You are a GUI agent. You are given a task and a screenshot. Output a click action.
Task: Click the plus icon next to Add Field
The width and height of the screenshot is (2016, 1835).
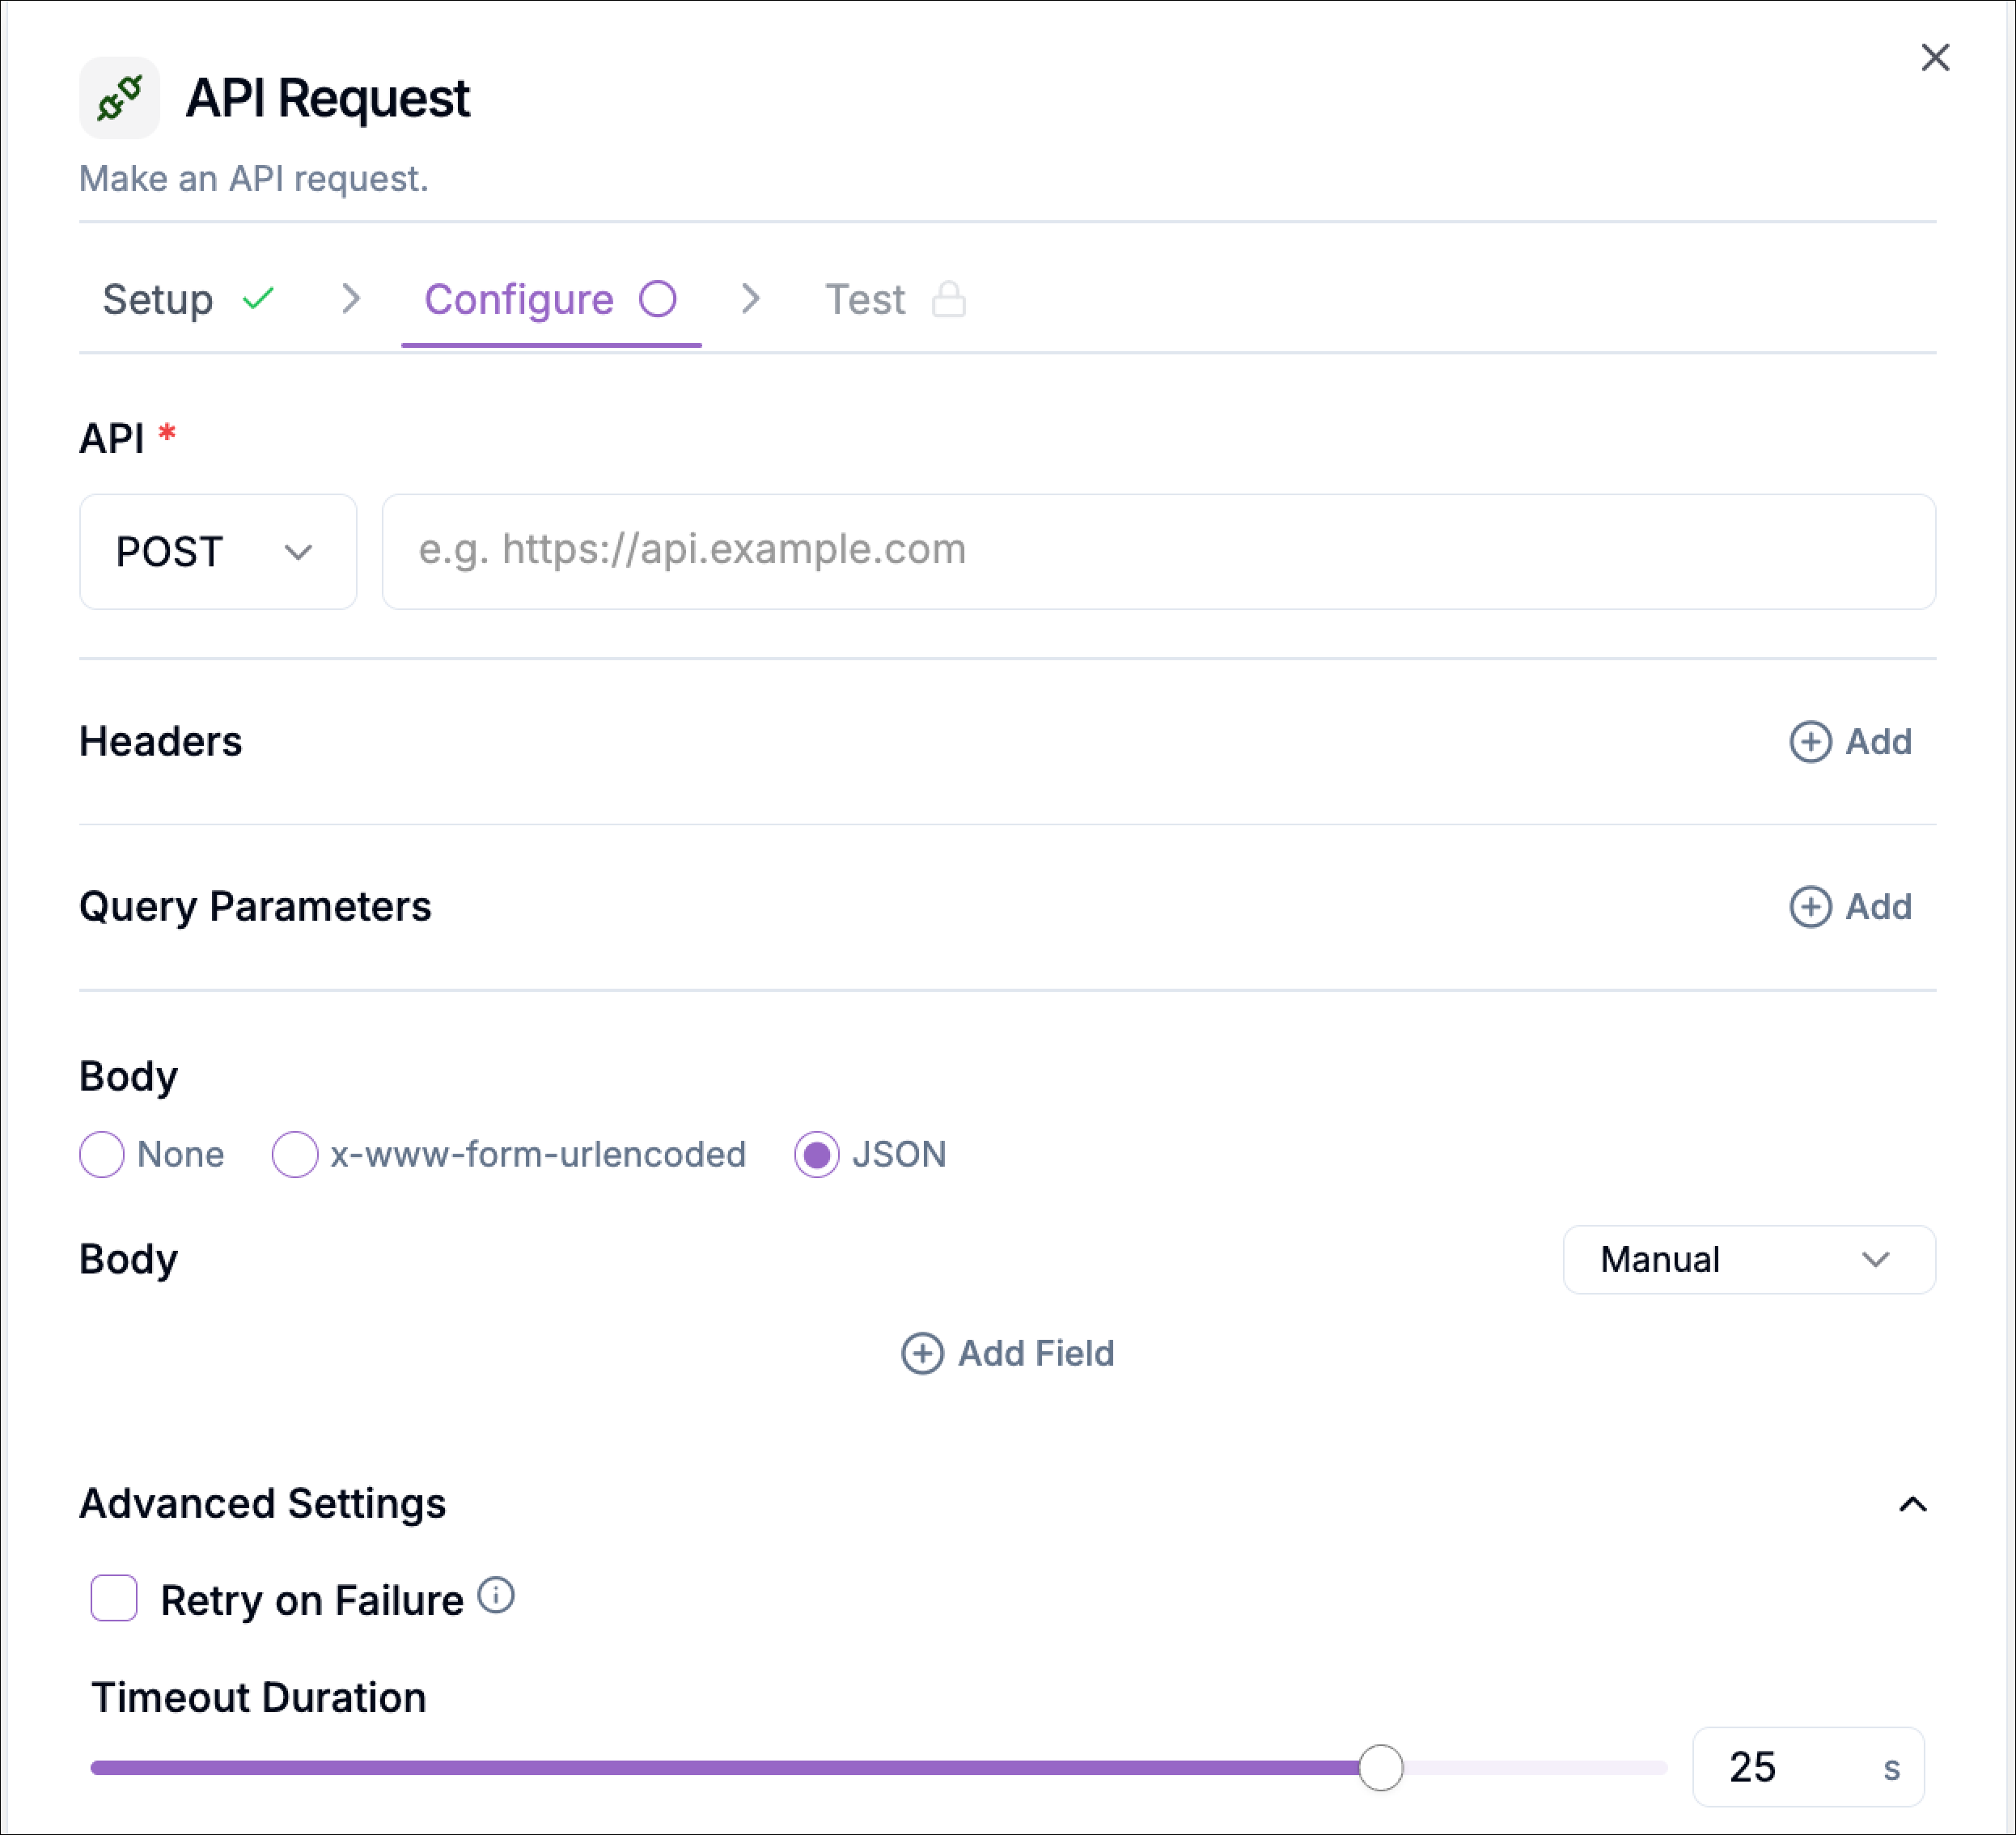pos(922,1354)
